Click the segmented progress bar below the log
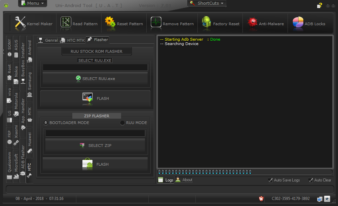338x206 pixels. [x=245, y=172]
